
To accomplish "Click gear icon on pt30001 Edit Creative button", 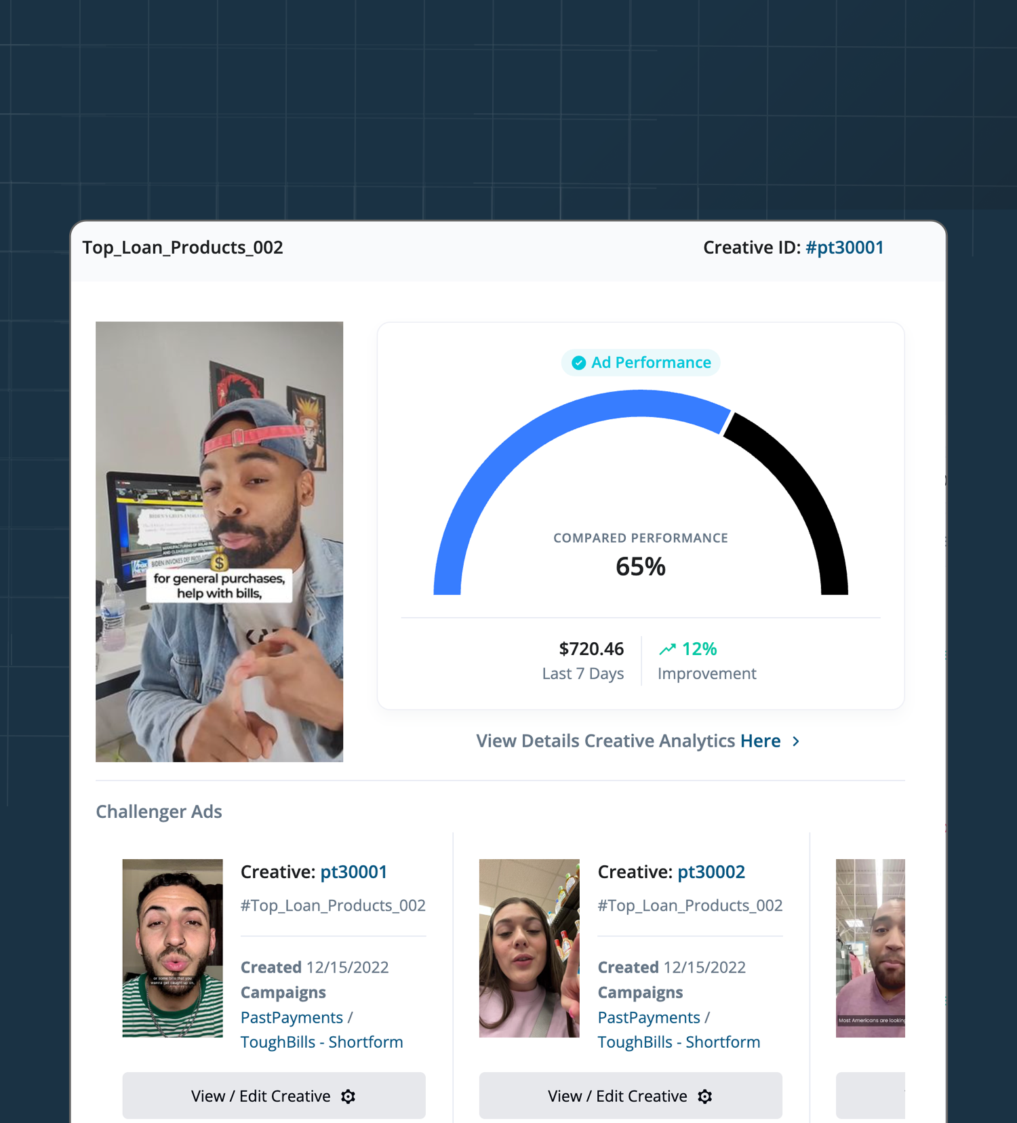I will click(348, 1097).
